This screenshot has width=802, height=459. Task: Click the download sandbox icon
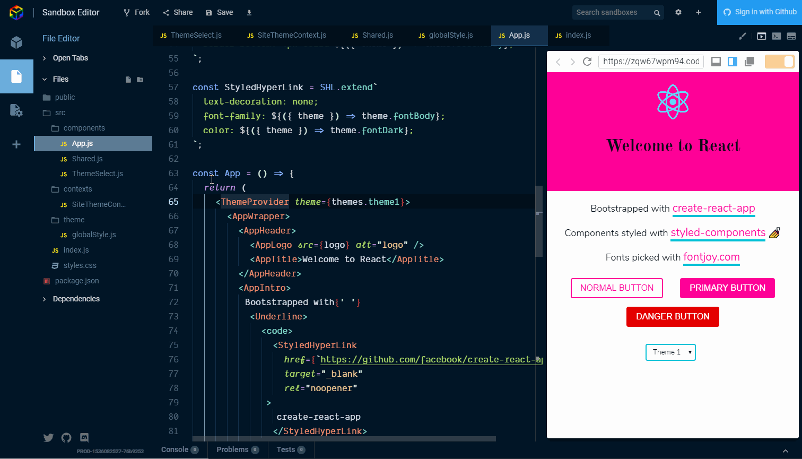249,12
